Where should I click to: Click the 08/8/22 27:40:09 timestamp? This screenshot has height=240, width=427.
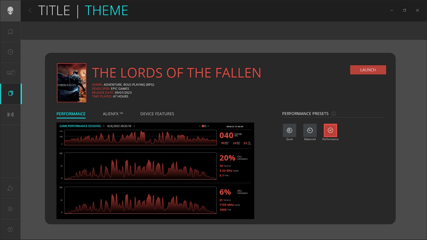[235, 127]
